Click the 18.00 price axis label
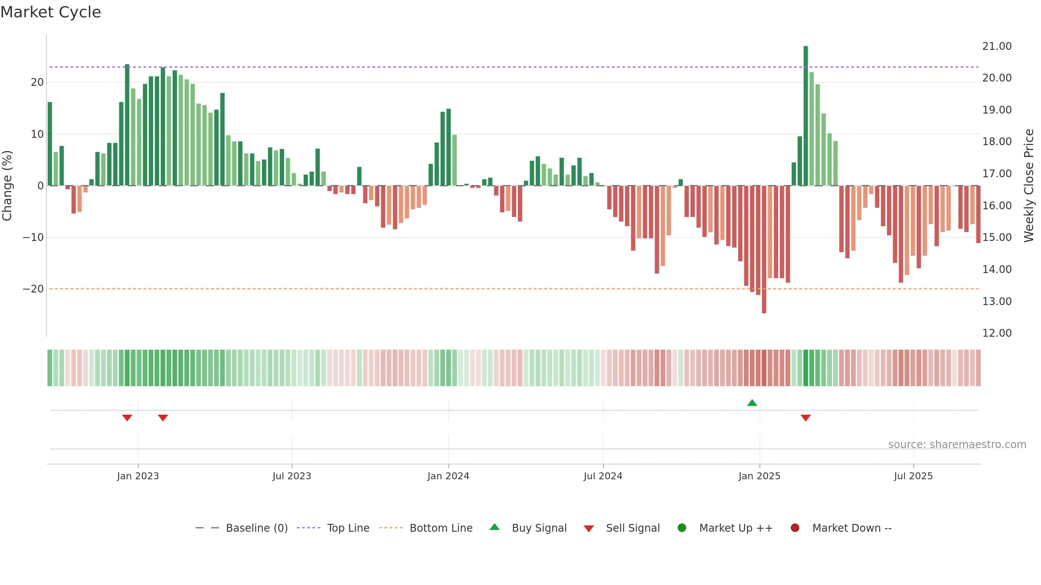 tap(997, 142)
